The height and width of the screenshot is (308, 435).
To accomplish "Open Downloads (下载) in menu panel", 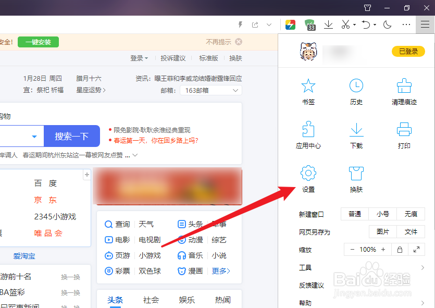I will point(356,130).
